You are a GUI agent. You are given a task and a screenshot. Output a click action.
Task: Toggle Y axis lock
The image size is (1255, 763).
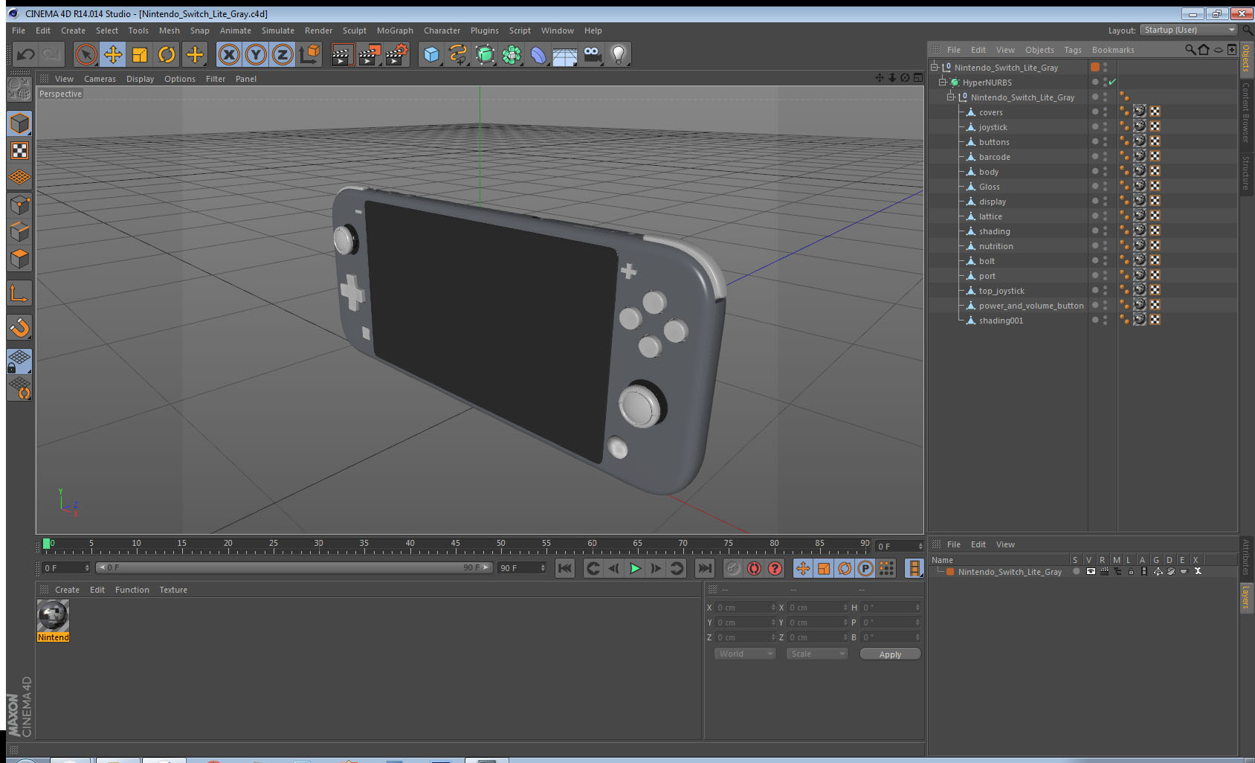click(256, 54)
